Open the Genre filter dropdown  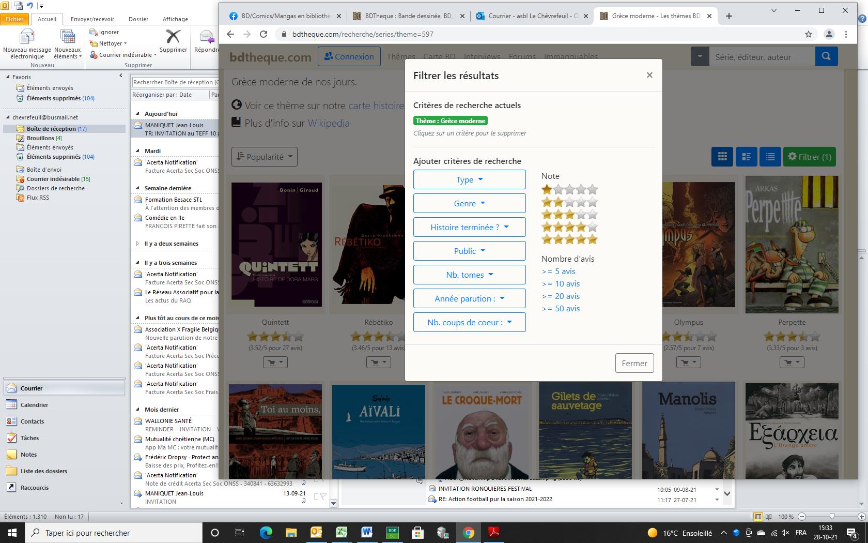tap(470, 203)
